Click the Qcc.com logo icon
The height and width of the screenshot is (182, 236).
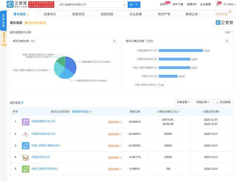10,4
